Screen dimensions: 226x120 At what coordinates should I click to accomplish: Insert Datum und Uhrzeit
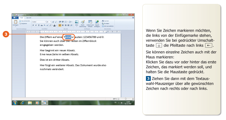tap(90, 22)
